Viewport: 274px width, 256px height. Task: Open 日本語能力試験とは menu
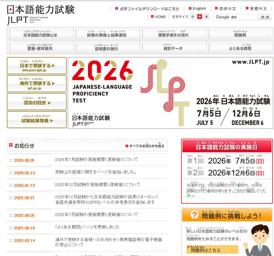(40, 34)
